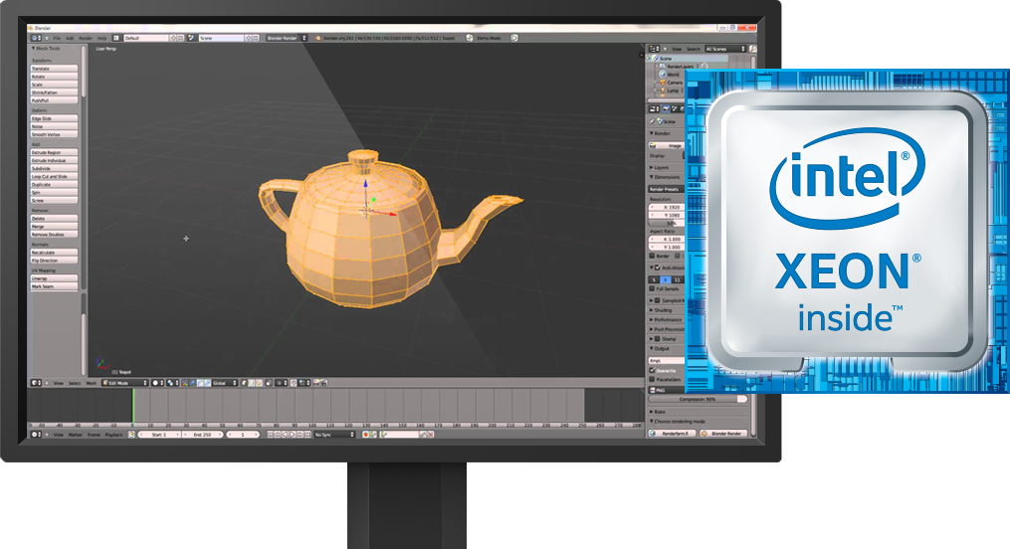Click the Loop Cut and Slide button
This screenshot has width=1010, height=549.
click(x=54, y=176)
